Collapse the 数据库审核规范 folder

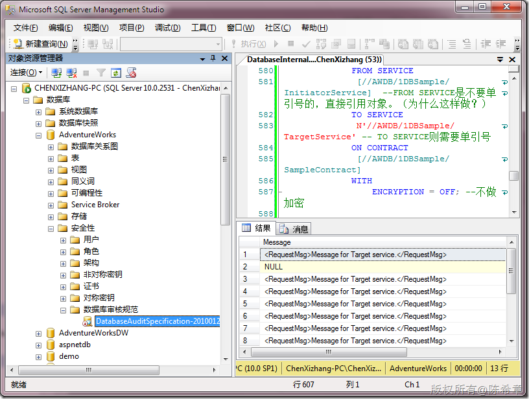tap(63, 311)
